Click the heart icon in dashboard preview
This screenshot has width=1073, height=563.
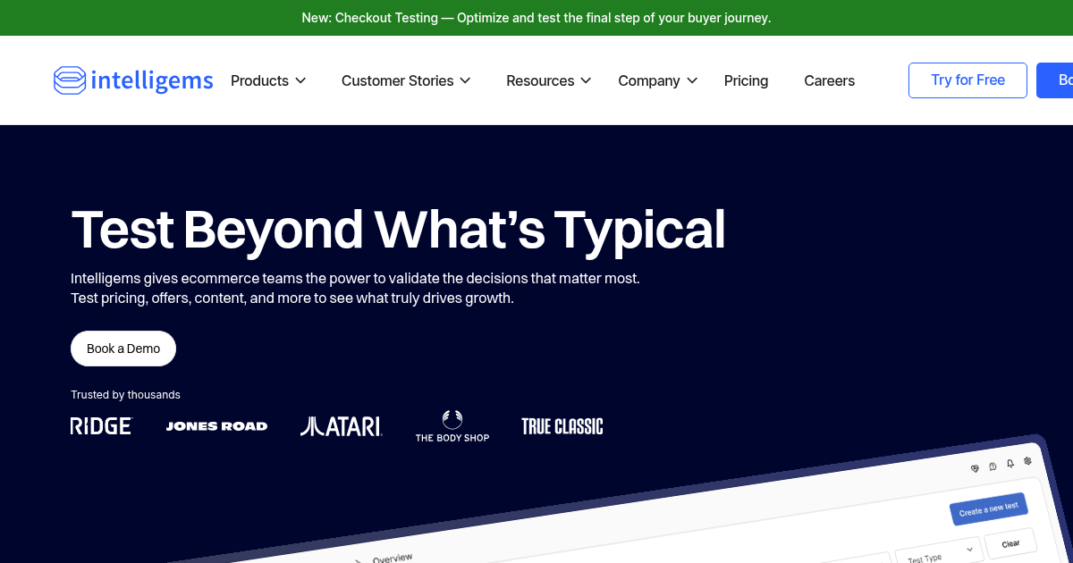975,468
